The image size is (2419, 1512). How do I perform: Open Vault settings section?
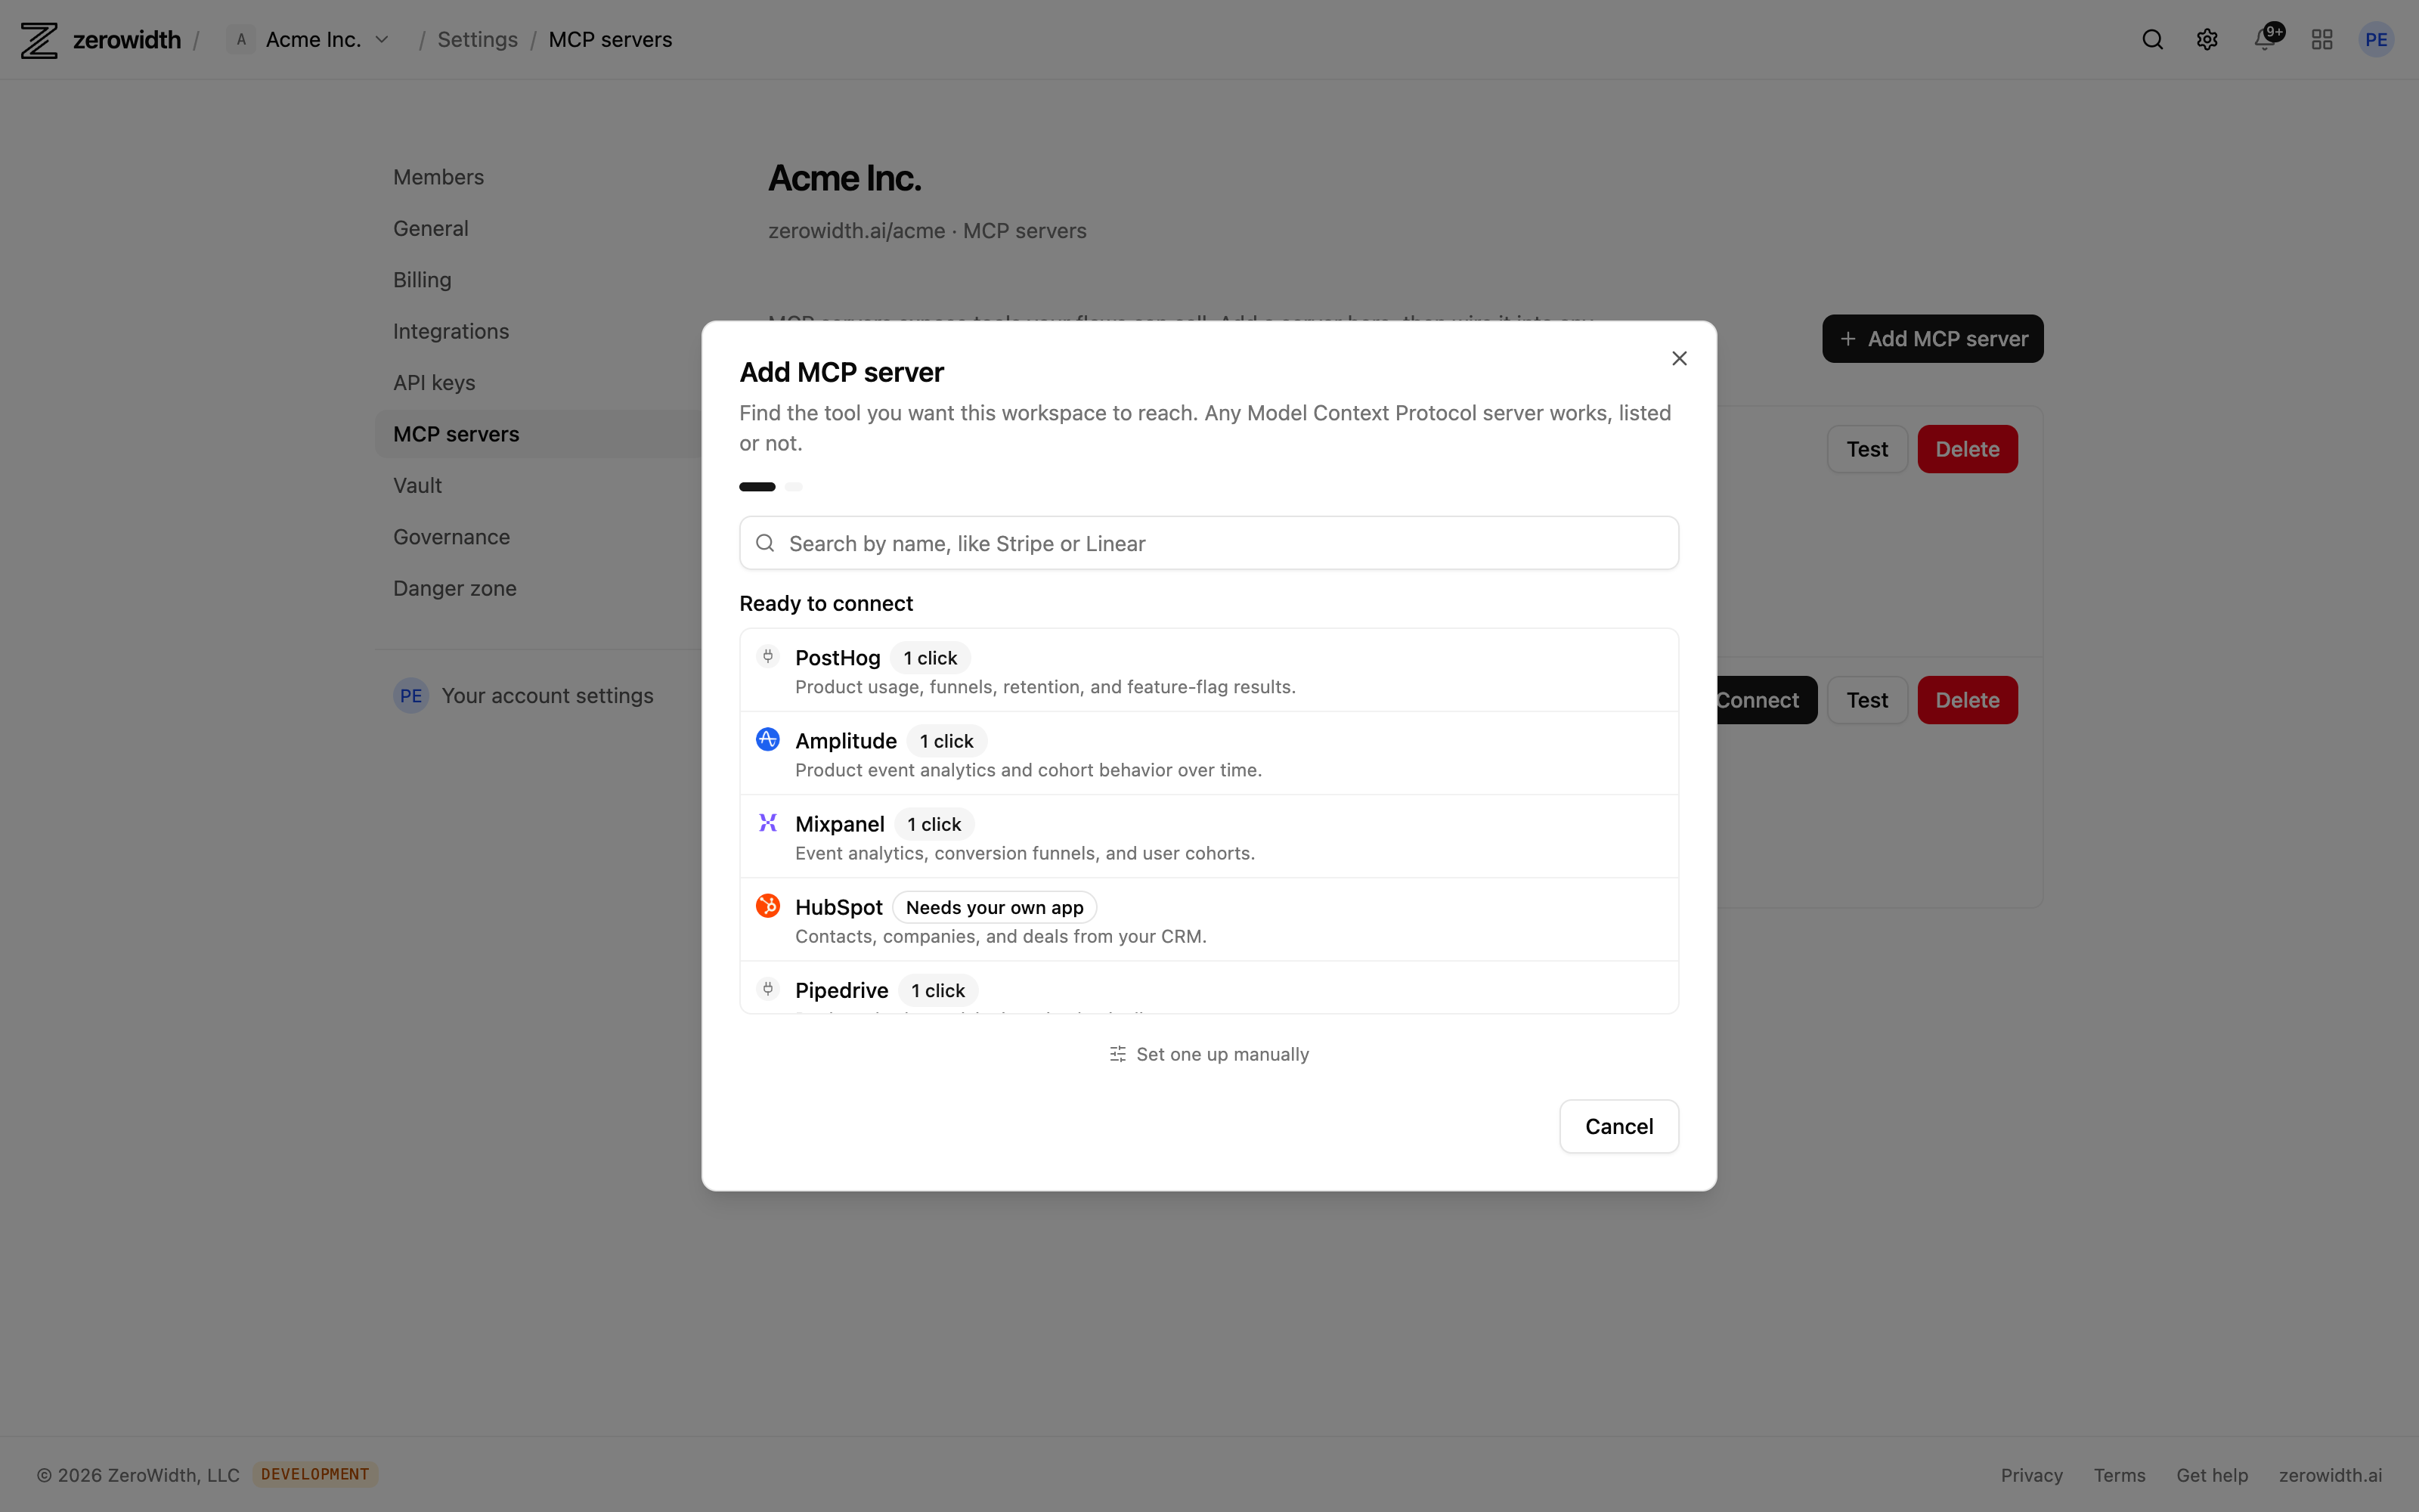coord(417,485)
